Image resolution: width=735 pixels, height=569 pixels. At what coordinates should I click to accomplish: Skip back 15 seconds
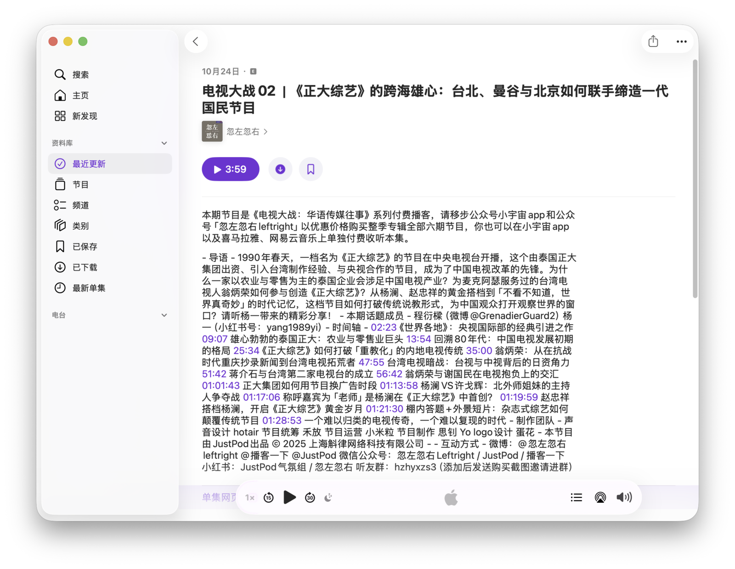pos(269,497)
